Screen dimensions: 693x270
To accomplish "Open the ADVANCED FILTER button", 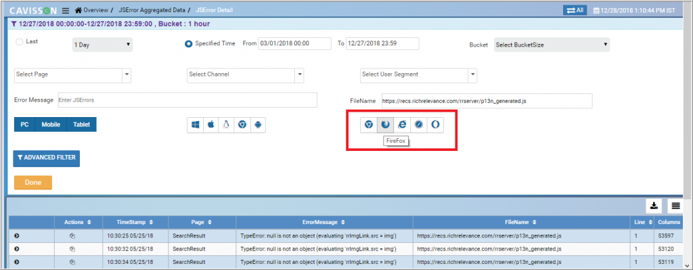I will pos(47,158).
